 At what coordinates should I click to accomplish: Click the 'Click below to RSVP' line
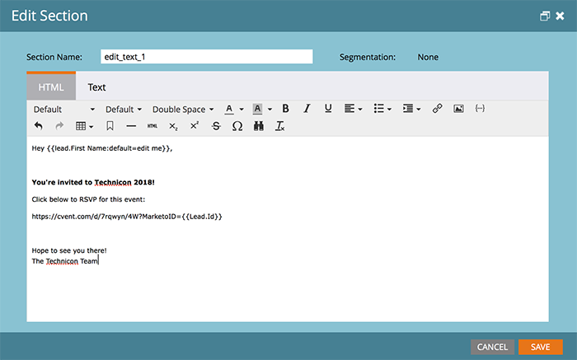coord(88,199)
